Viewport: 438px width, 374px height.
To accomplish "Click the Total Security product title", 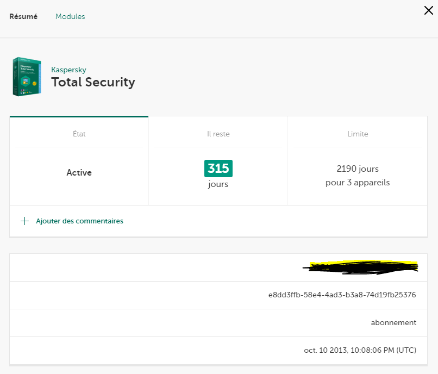I will point(93,82).
